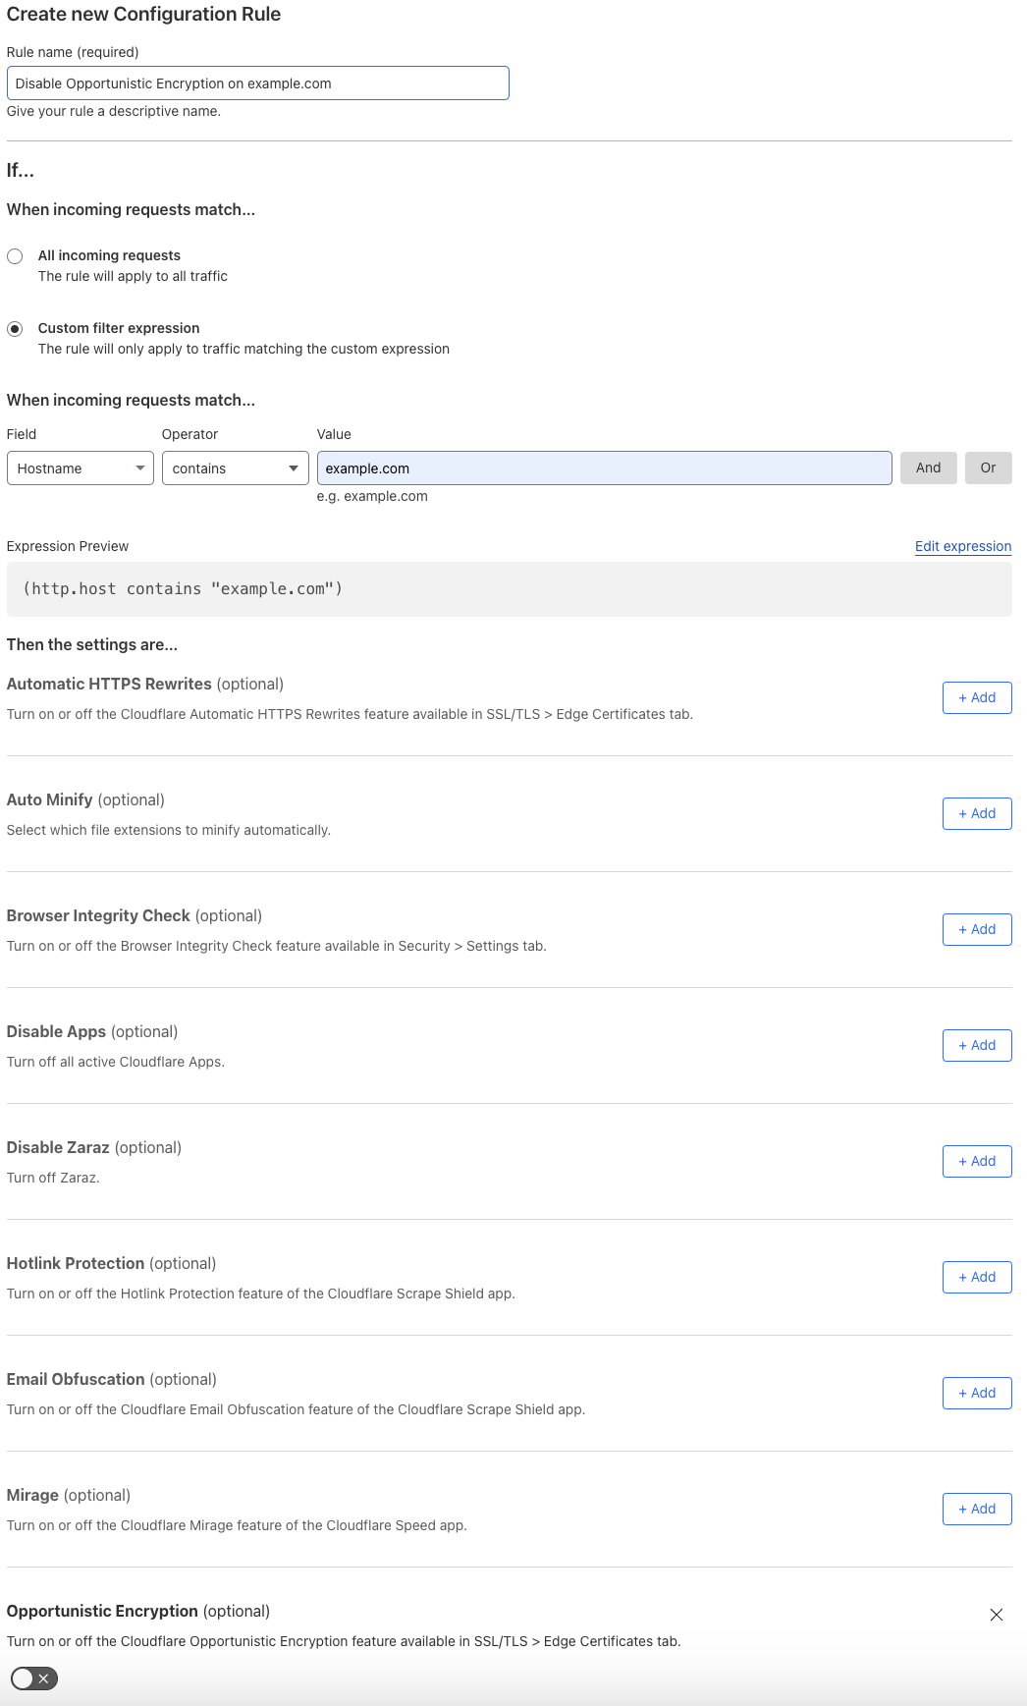Viewport: 1027px width, 1706px height.
Task: Add the Disable Zaraz setting
Action: (976, 1161)
